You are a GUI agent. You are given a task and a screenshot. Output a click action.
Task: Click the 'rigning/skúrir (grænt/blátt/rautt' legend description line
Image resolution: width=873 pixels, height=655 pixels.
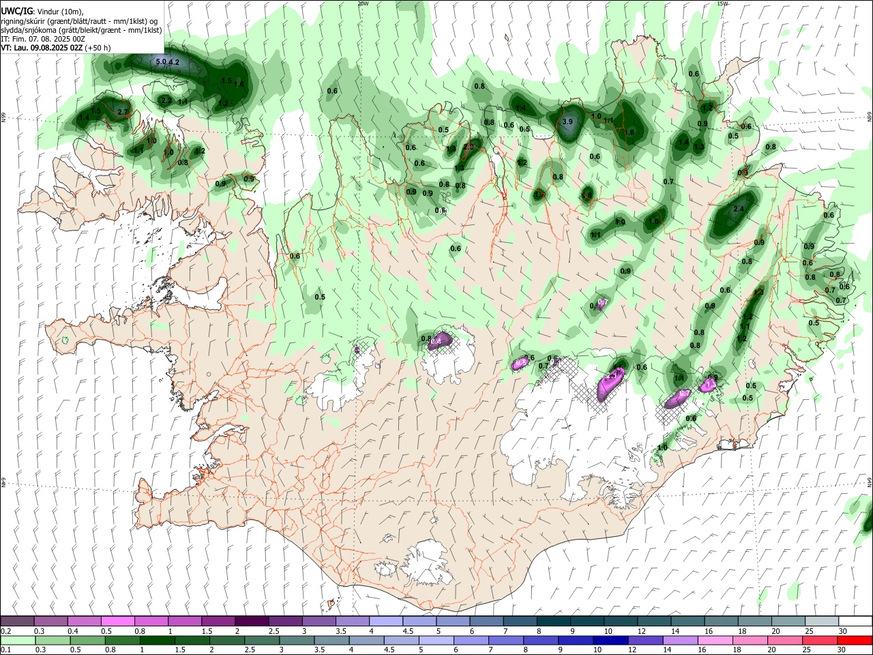coord(79,21)
